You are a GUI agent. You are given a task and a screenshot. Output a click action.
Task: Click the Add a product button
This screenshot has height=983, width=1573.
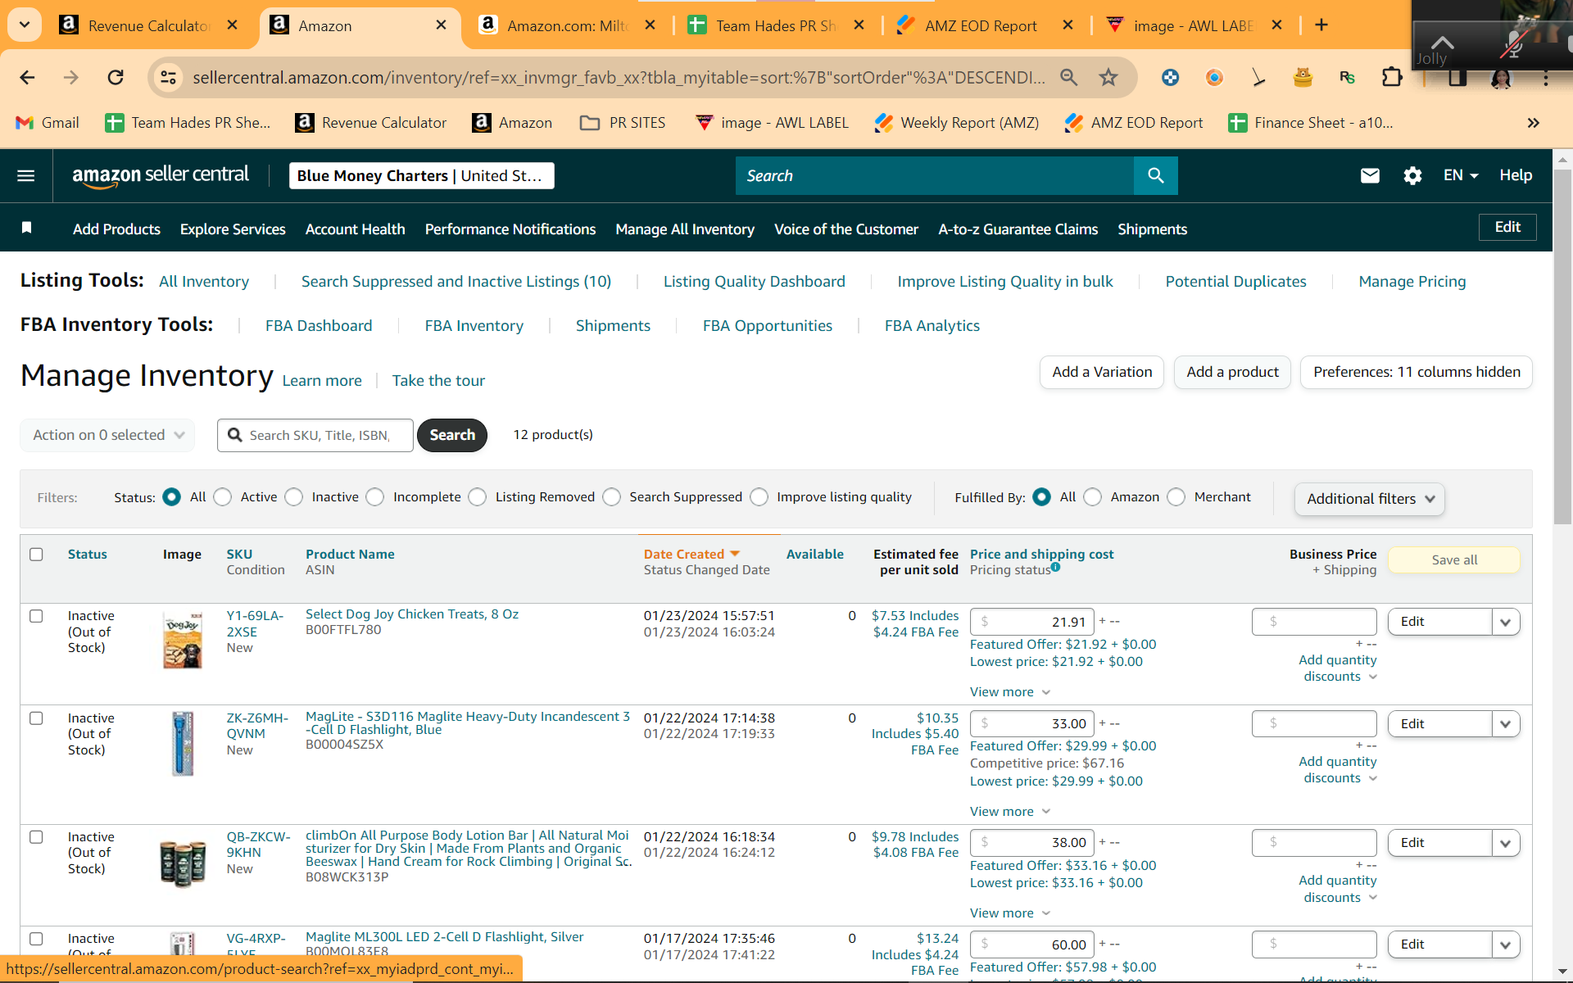(x=1232, y=372)
